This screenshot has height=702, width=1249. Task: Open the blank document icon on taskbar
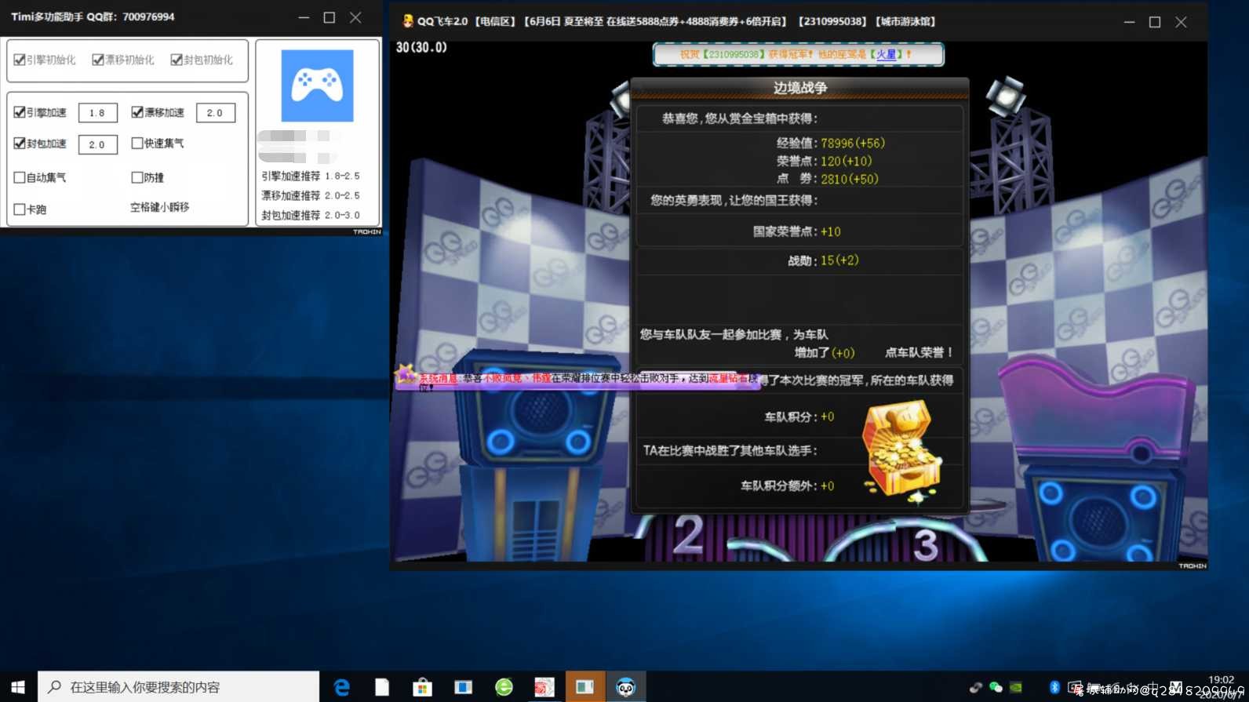pos(382,687)
